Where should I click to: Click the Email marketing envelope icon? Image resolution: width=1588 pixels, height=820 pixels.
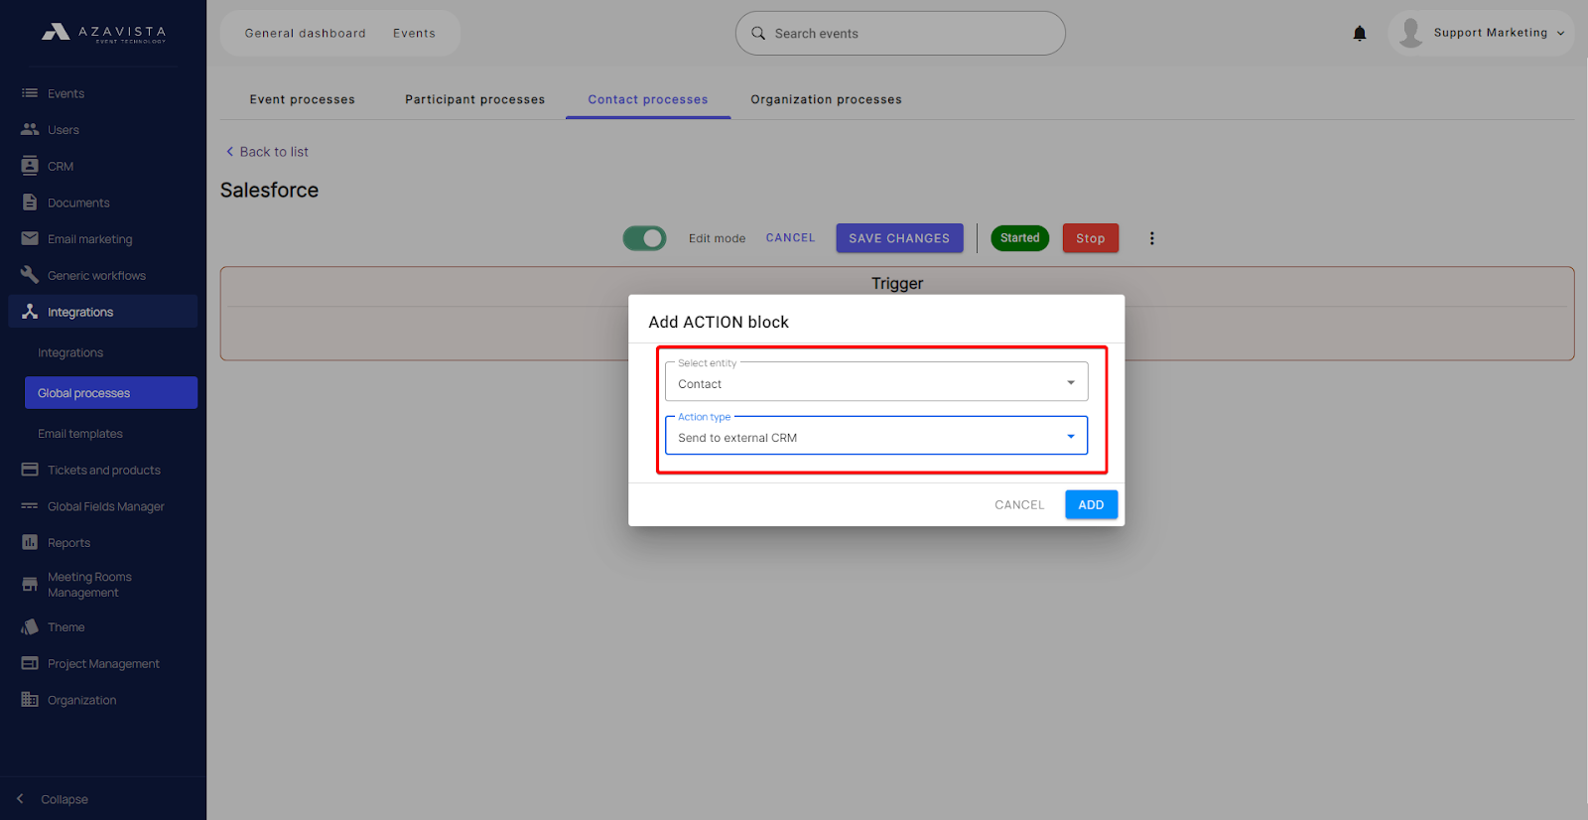tap(30, 238)
